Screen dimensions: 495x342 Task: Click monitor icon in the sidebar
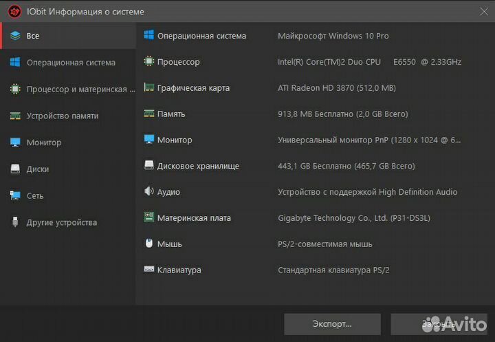click(x=15, y=142)
